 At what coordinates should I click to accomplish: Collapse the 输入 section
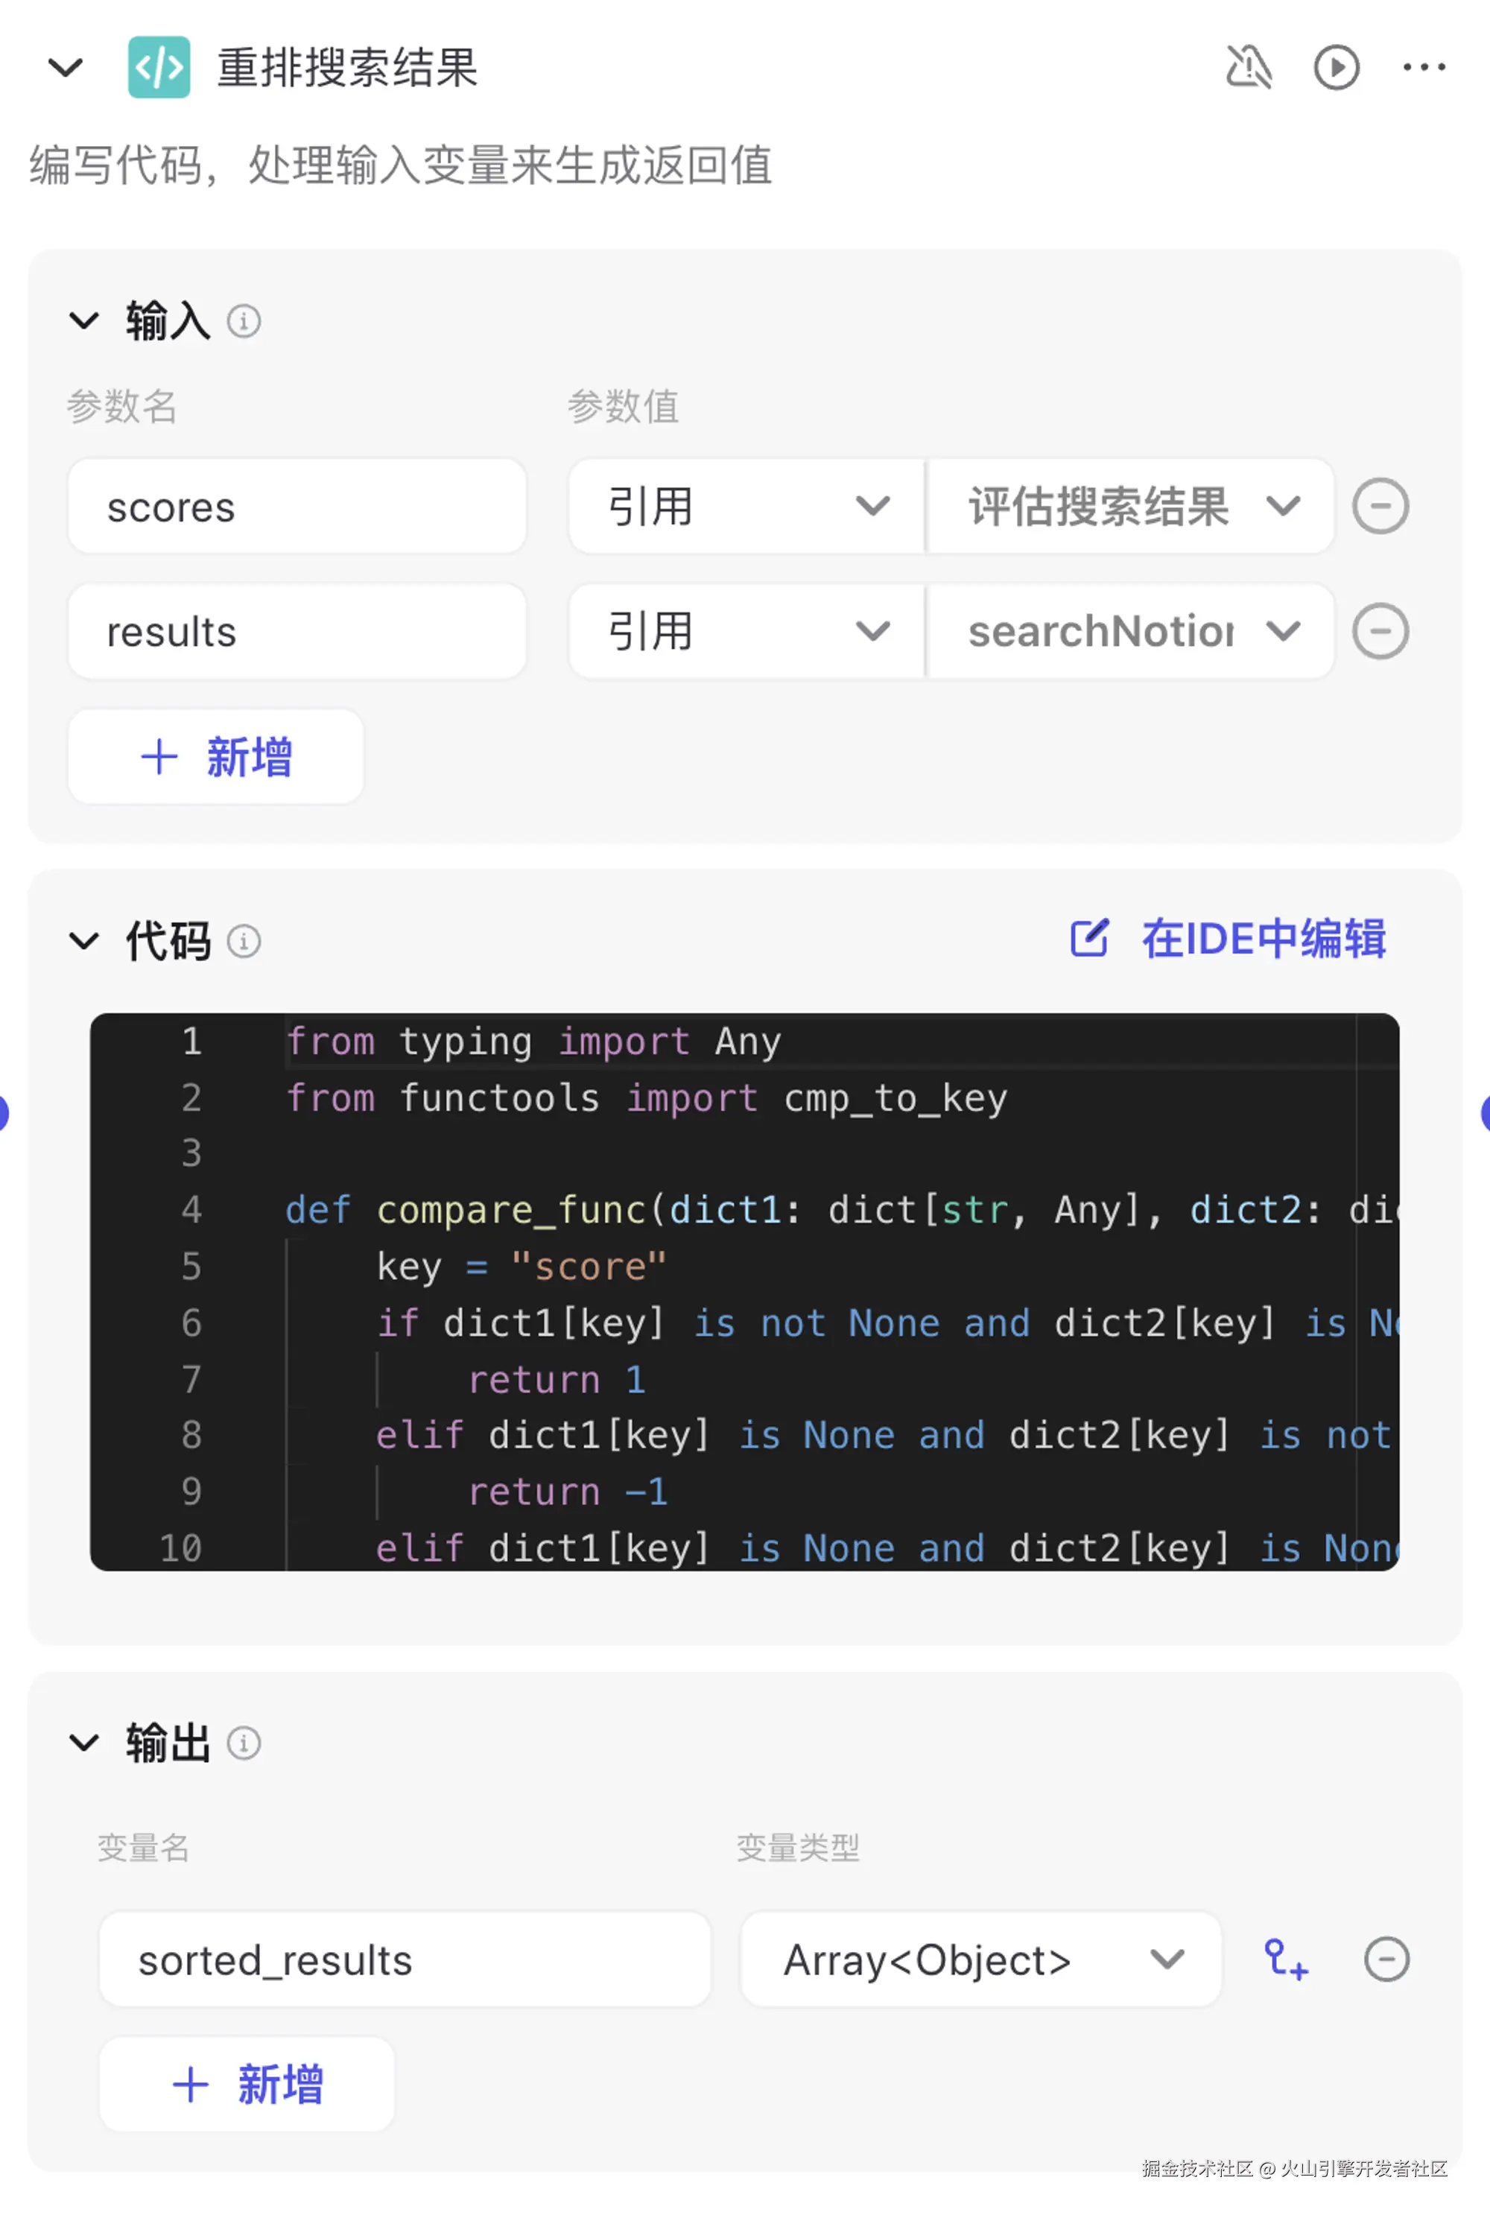(x=85, y=321)
